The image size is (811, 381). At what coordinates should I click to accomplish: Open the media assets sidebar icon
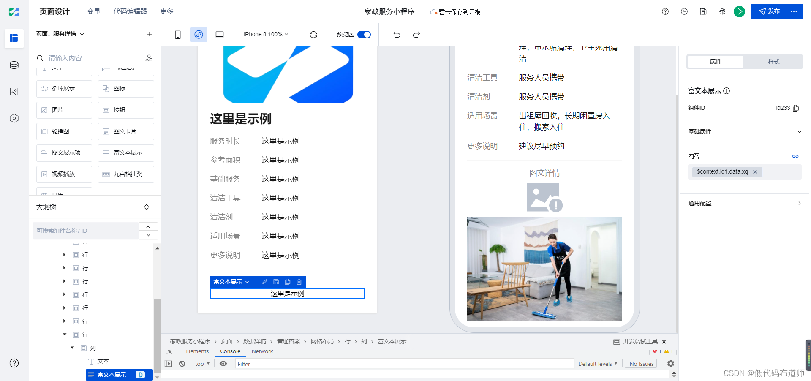click(x=14, y=92)
